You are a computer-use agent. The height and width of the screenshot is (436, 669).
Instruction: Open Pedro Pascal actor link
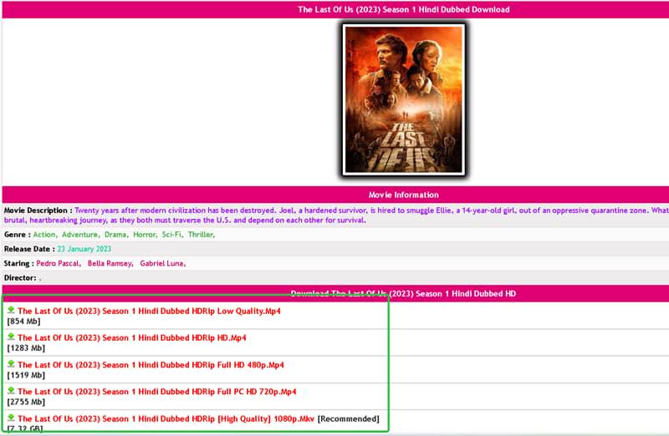point(59,263)
